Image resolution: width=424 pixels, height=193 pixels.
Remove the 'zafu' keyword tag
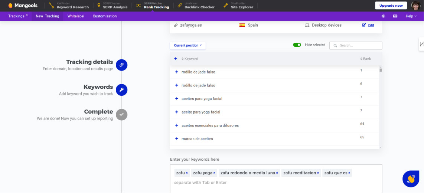pyautogui.click(x=187, y=173)
